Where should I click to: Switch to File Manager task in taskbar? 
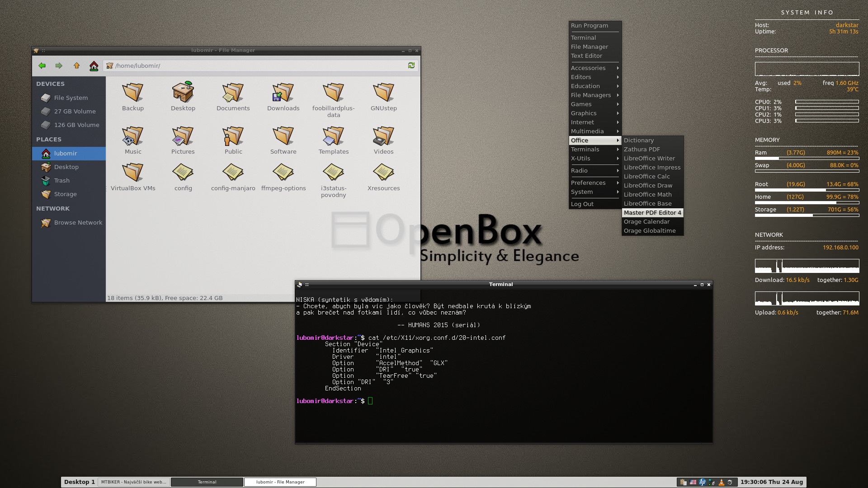[280, 482]
